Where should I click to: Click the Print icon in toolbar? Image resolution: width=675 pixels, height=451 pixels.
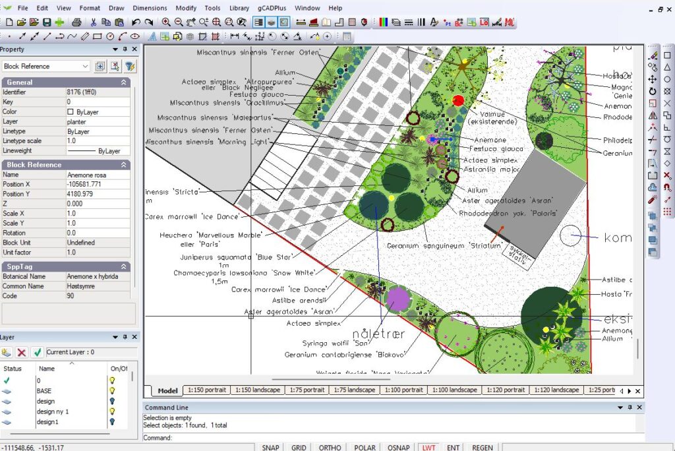pos(76,22)
